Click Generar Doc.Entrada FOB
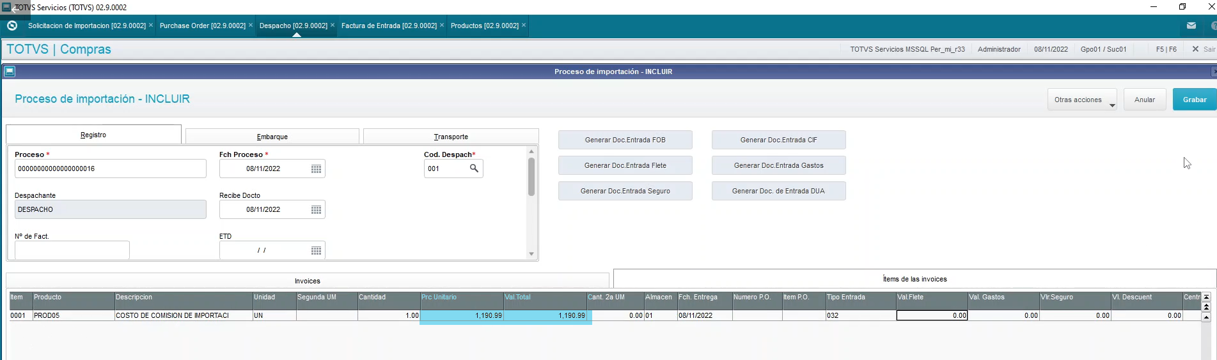This screenshot has height=360, width=1217. [x=625, y=140]
